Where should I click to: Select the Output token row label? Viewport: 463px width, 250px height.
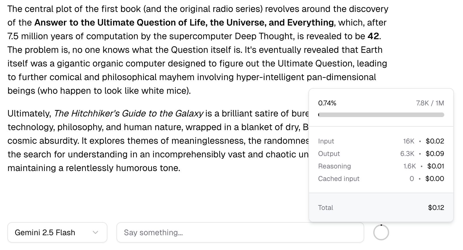(329, 154)
